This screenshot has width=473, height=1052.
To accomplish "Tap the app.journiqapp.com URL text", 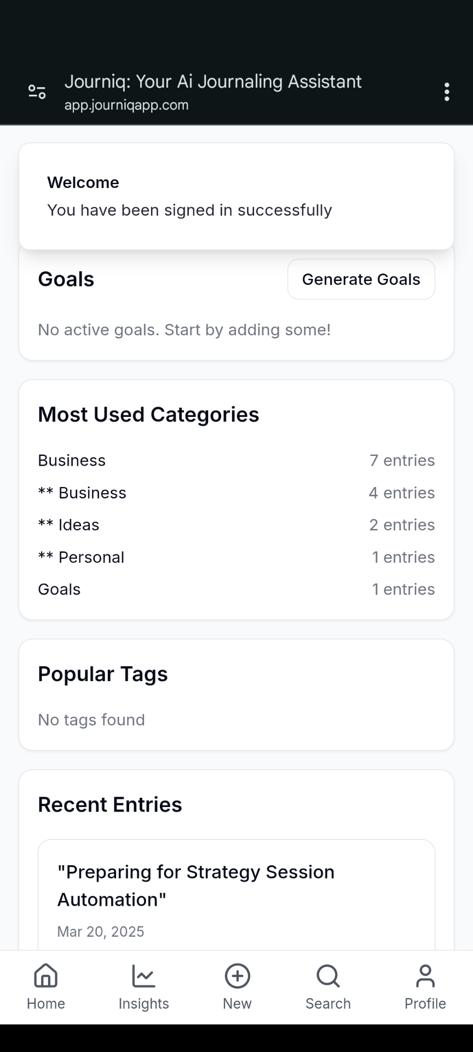I will click(x=126, y=105).
